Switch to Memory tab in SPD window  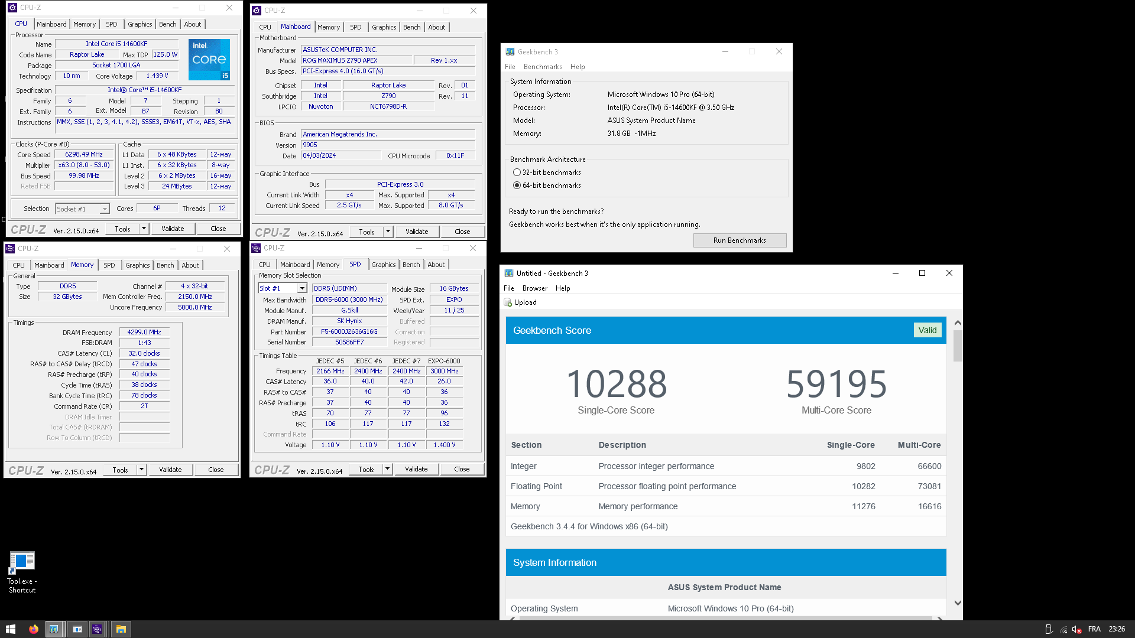328,265
